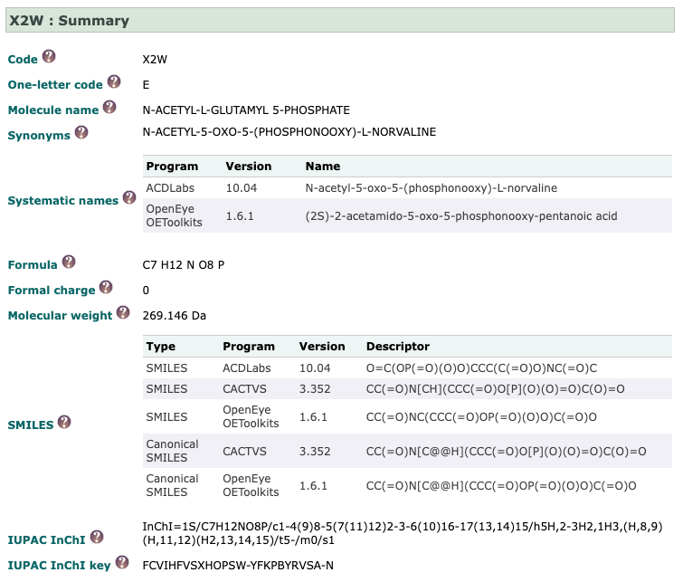Click the Molecule name help icon
The height and width of the screenshot is (582, 683).
109,108
